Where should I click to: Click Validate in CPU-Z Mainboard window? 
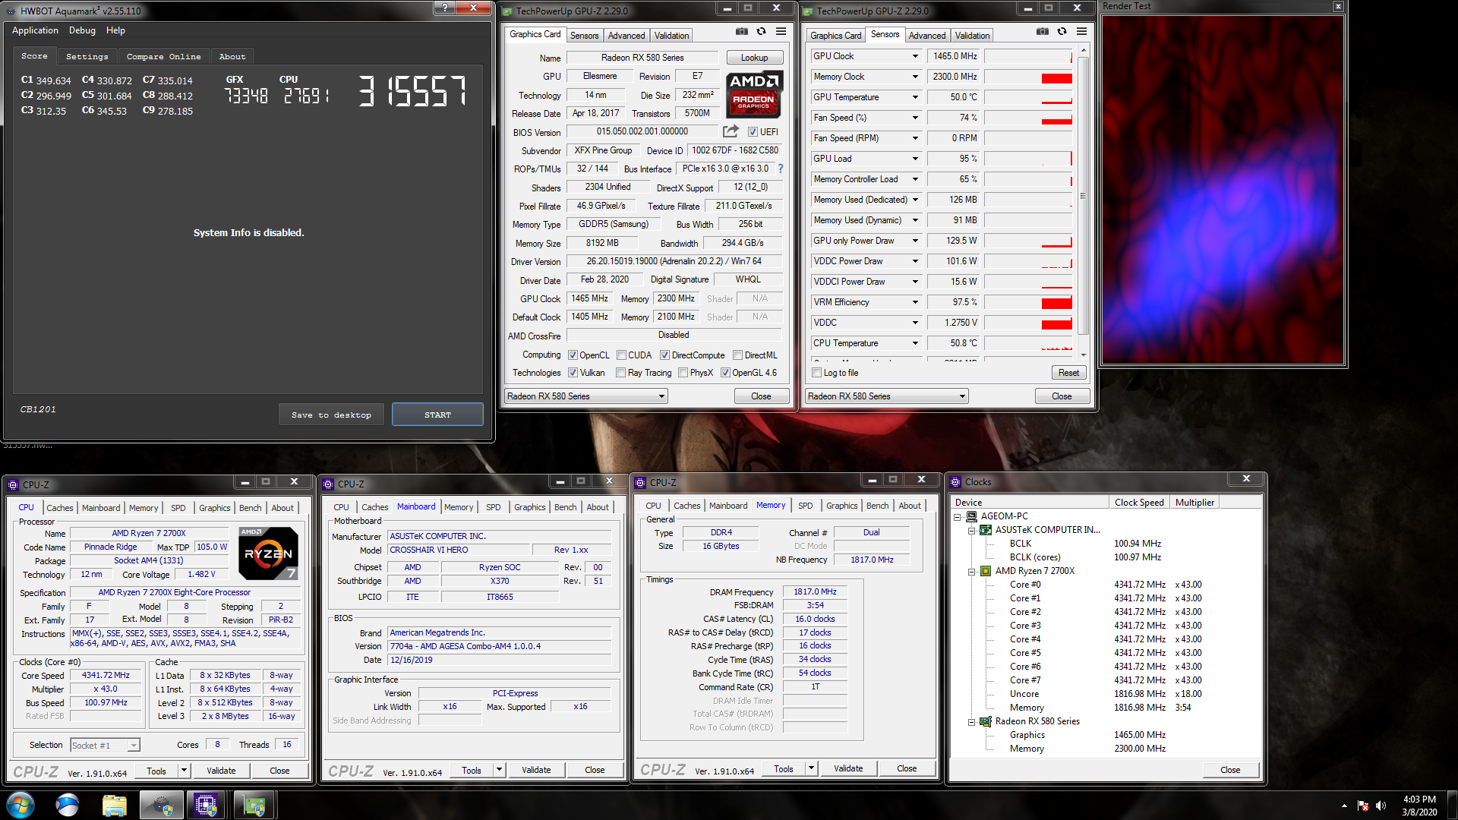pyautogui.click(x=536, y=770)
